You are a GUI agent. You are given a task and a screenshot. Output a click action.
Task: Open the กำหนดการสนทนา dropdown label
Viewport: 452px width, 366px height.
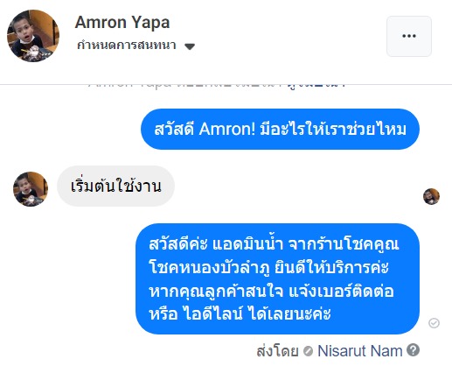click(127, 46)
